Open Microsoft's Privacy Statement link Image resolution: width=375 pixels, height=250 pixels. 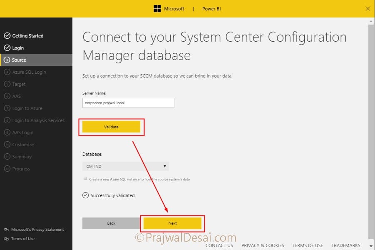[37, 230]
